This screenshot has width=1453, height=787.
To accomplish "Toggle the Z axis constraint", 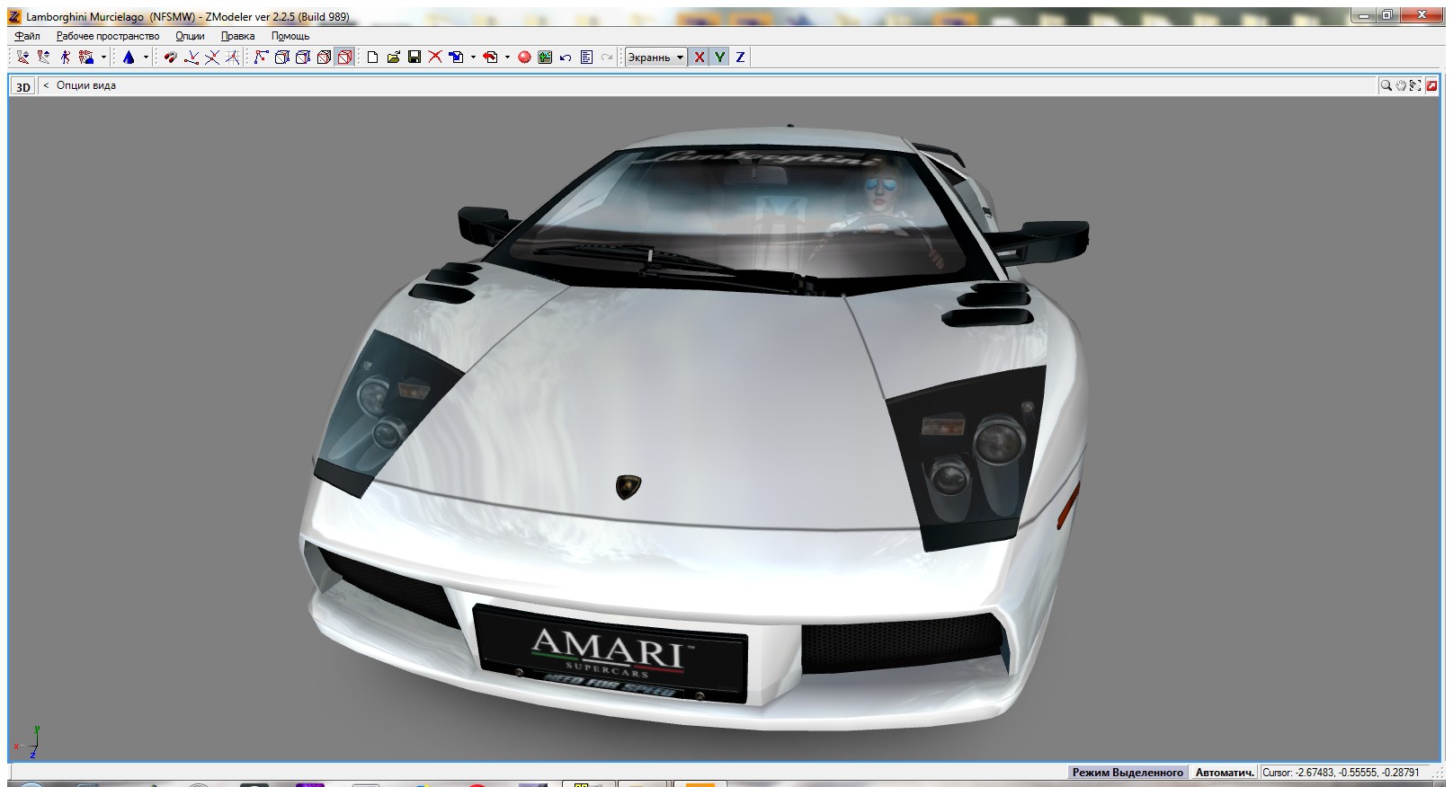I will point(740,57).
